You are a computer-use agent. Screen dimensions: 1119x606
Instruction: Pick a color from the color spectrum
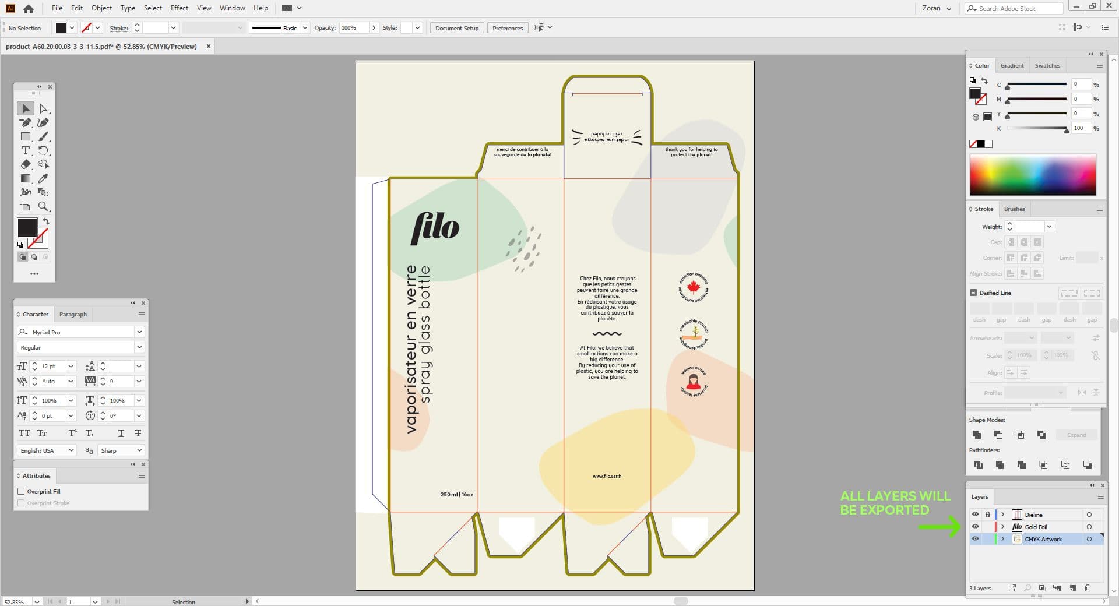[1032, 175]
